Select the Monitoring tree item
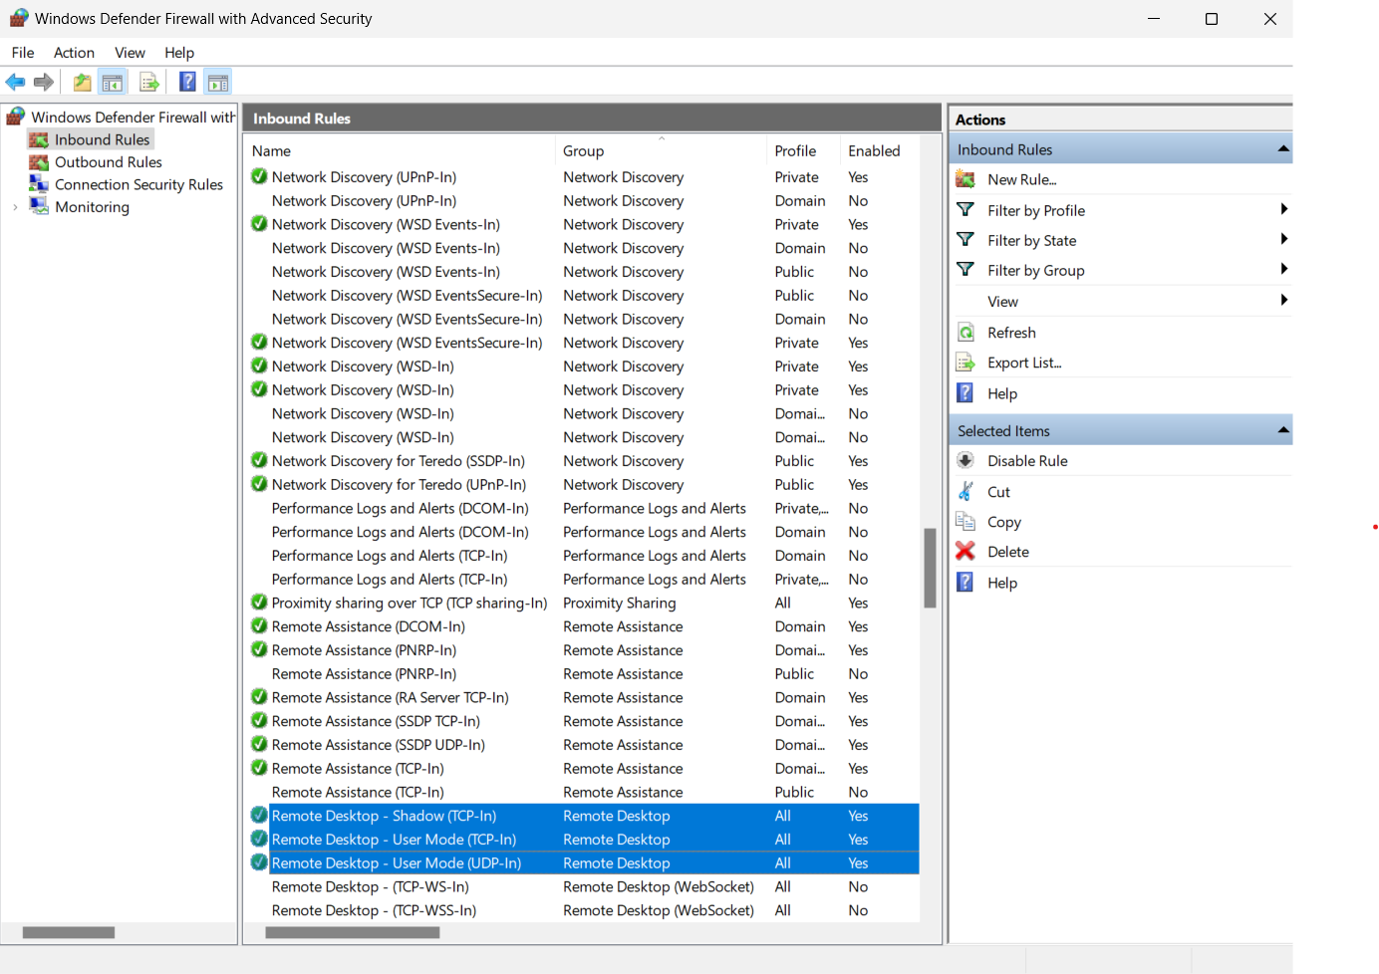Image resolution: width=1379 pixels, height=974 pixels. (92, 207)
